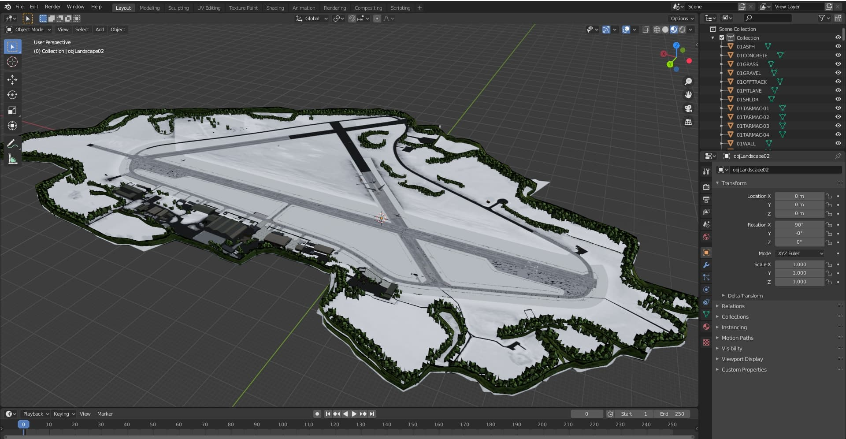Activate the Scale tool

pos(12,110)
